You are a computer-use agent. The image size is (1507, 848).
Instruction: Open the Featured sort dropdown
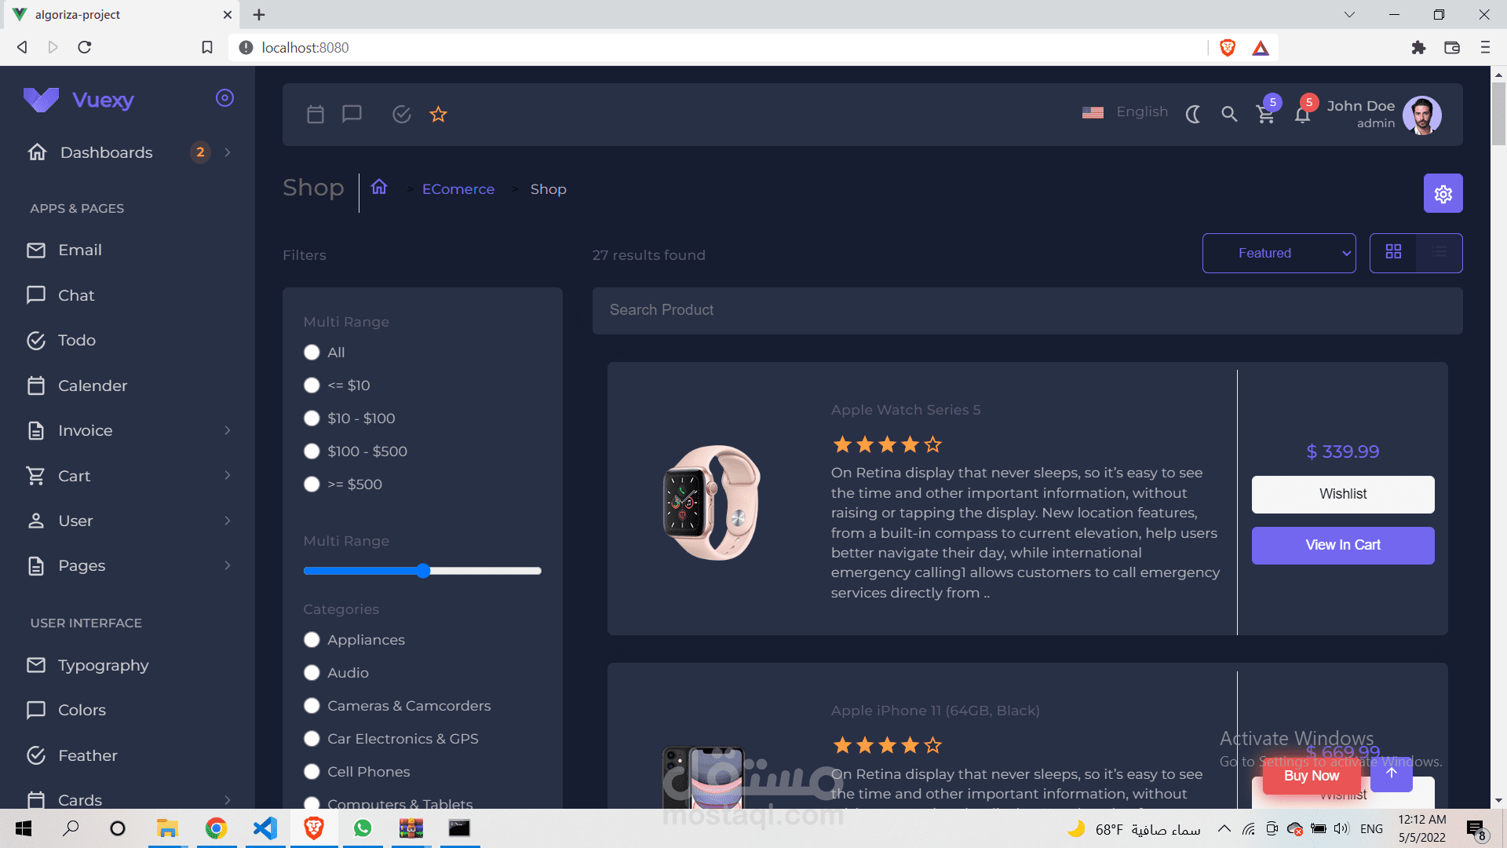[x=1279, y=253]
